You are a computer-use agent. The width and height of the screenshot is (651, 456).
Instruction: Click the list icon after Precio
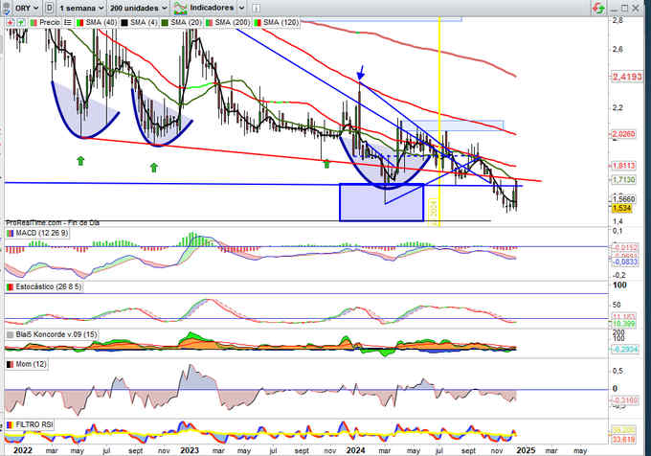pos(68,22)
